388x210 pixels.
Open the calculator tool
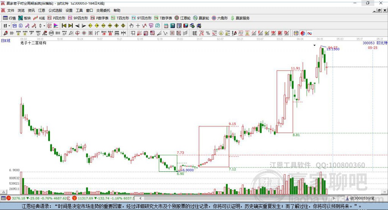pos(172,26)
